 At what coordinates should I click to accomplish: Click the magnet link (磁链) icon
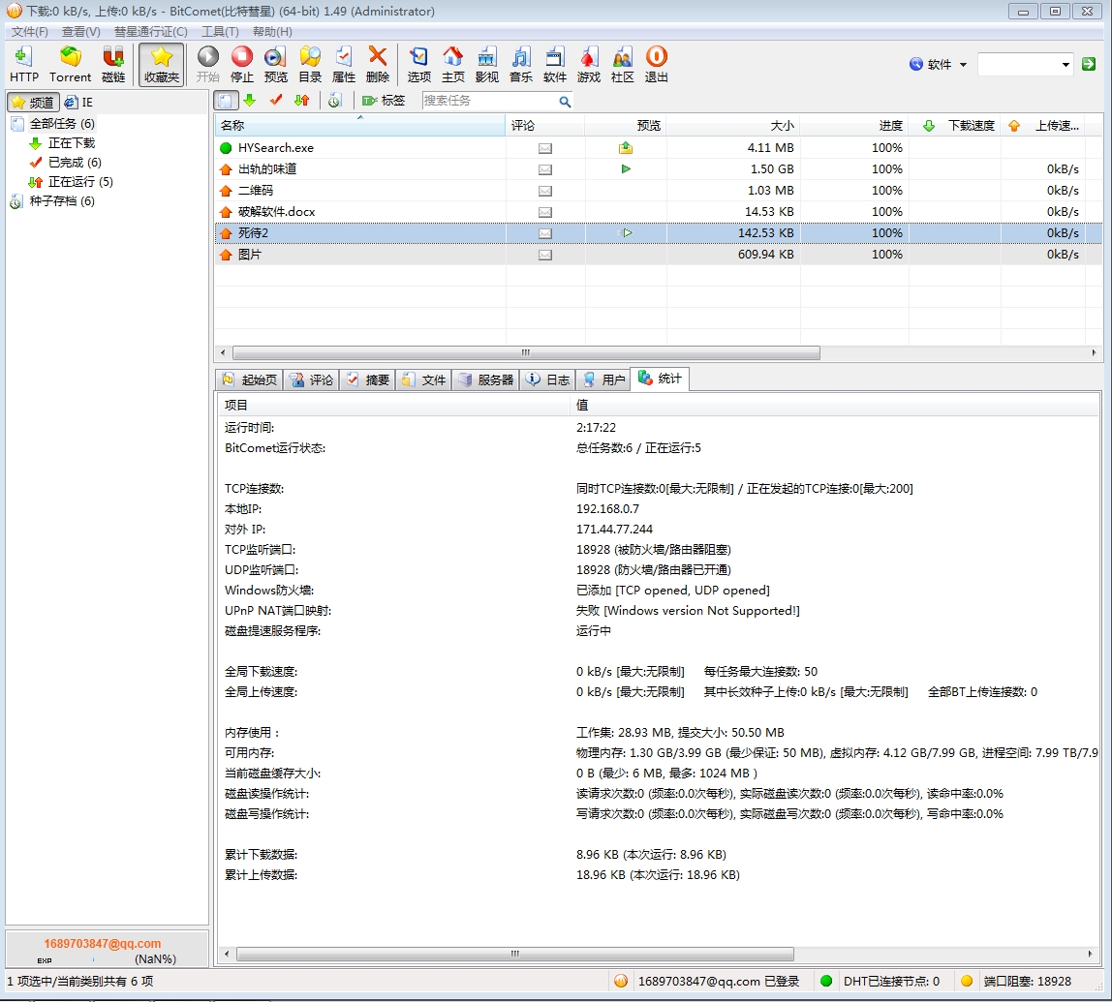[x=112, y=65]
